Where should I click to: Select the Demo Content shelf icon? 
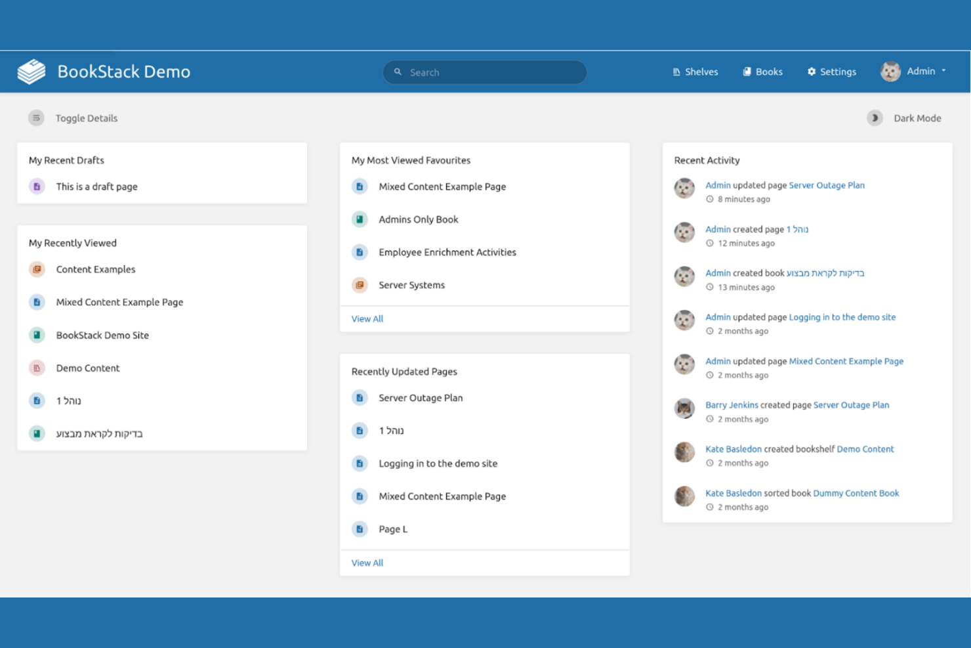(37, 368)
